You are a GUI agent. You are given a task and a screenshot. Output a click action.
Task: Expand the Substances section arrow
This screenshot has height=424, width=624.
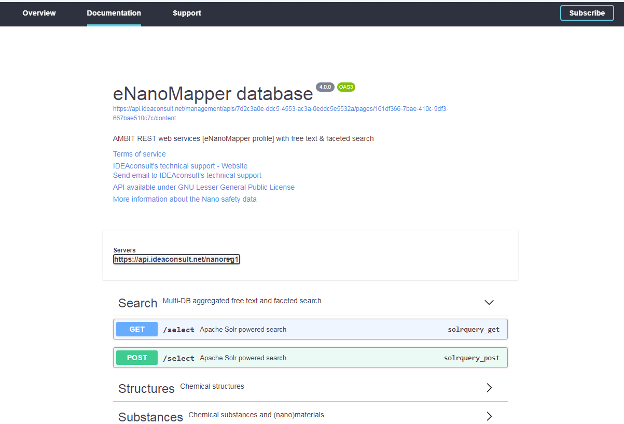point(489,416)
